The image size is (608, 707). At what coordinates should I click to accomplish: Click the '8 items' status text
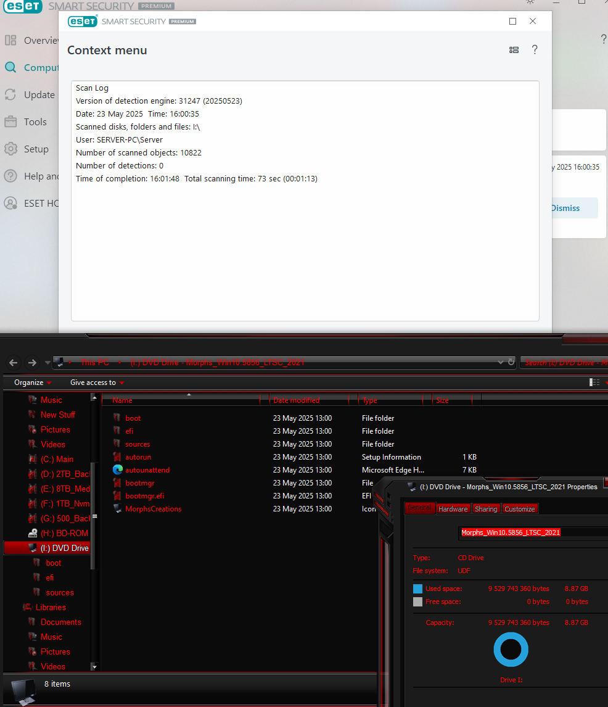pos(57,684)
